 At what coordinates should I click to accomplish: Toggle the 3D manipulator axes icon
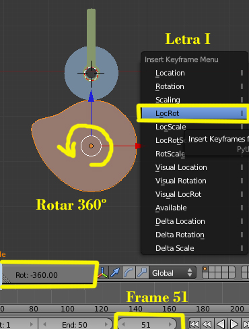click(x=102, y=272)
